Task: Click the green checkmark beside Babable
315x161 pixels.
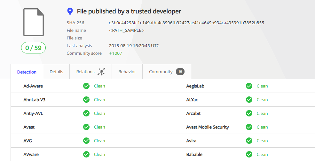Action: (x=249, y=154)
